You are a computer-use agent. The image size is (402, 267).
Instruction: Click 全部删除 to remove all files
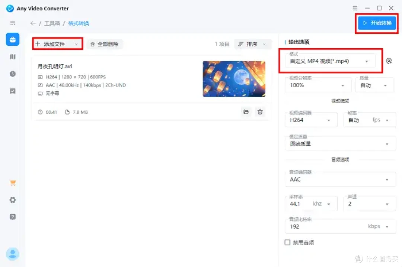coord(105,44)
